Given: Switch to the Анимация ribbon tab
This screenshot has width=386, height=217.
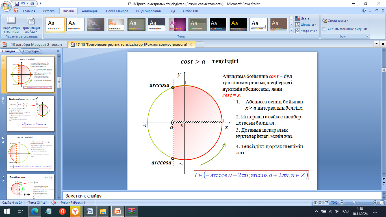Looking at the screenshot, I should 90,11.
